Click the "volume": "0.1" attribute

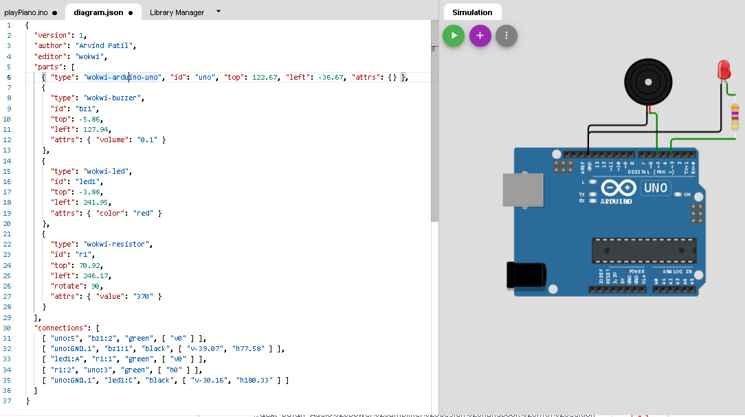tap(126, 139)
